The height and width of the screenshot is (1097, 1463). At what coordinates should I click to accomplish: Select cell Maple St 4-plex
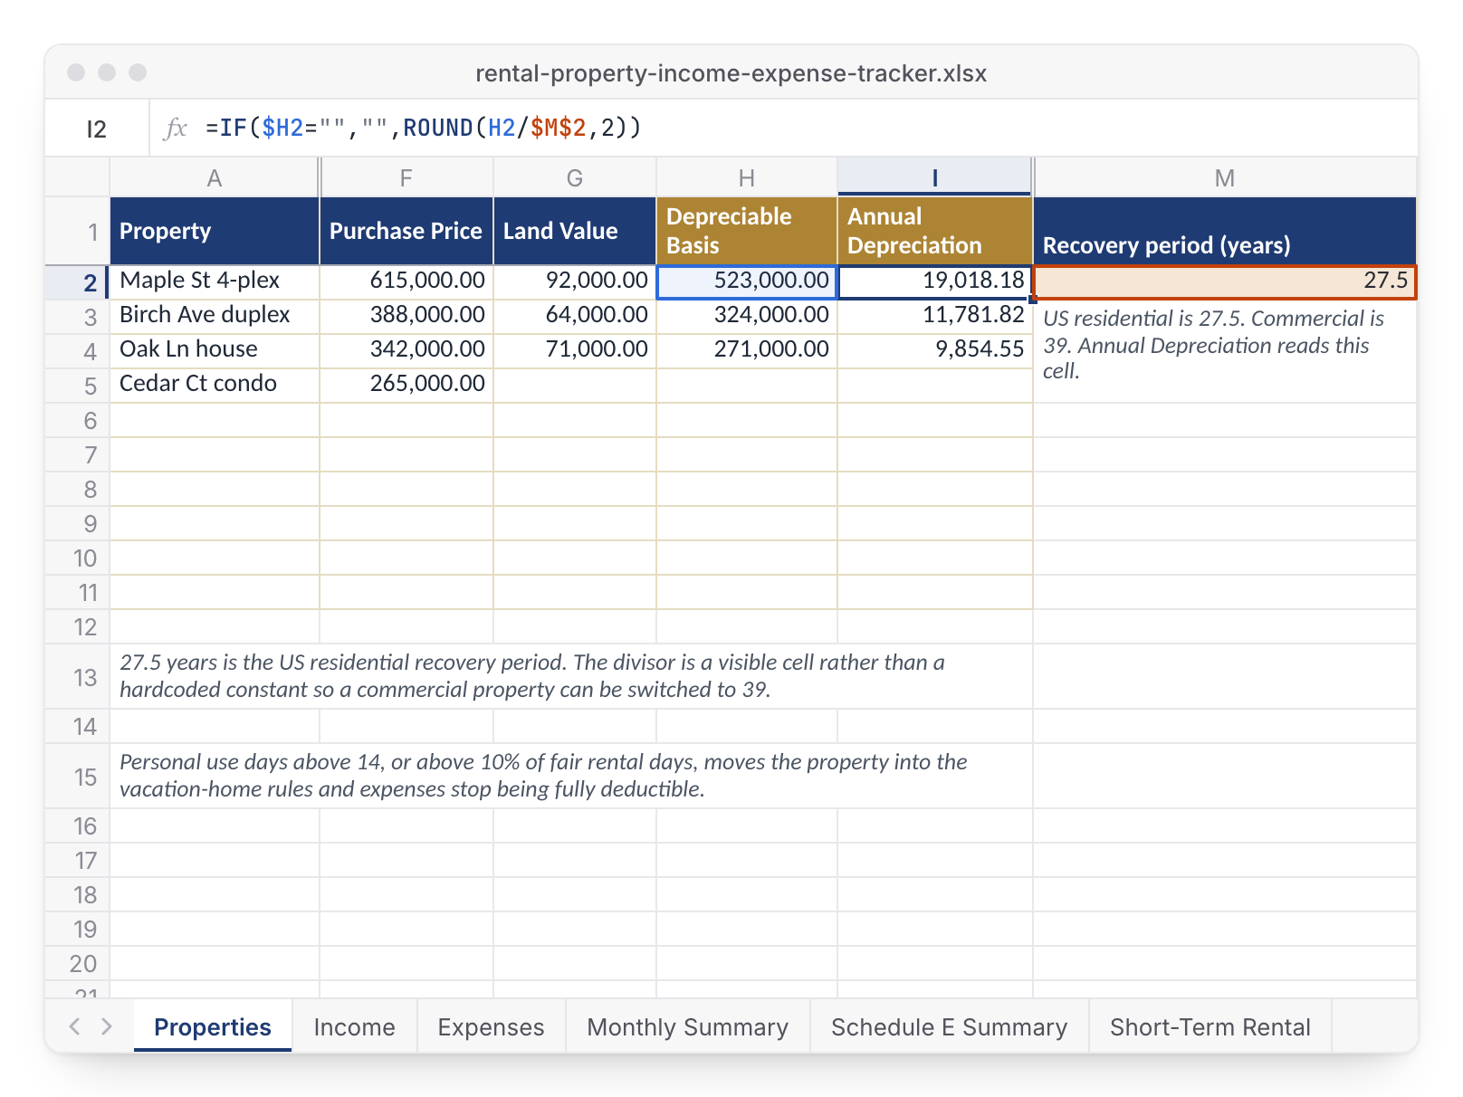tap(215, 281)
